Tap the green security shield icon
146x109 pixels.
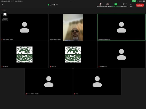(48, 5)
